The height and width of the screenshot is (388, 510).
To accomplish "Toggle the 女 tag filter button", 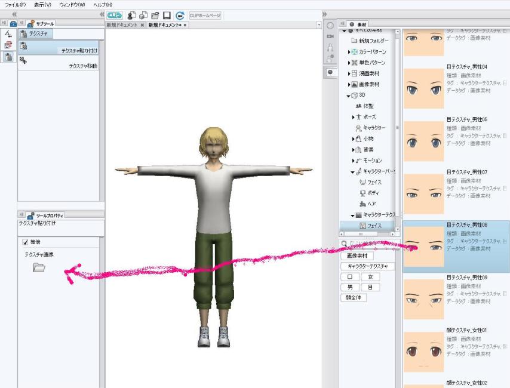I will click(x=370, y=276).
